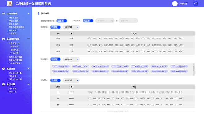
Task: Open 申请二维码 in sidebar
Action: 14,18
